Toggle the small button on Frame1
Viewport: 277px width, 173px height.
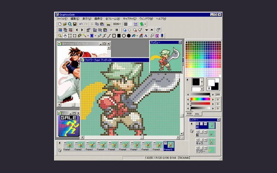point(65,143)
